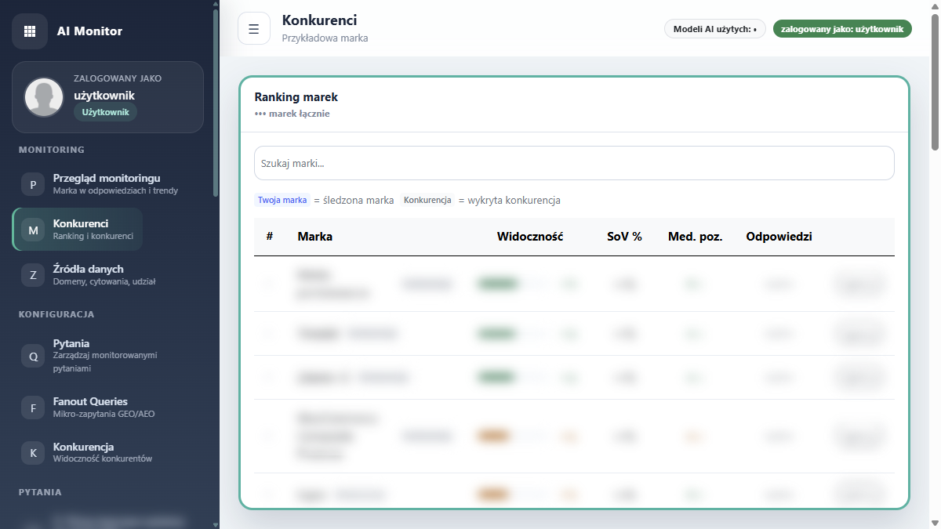Sort by the Marka column header
Viewport: 941px width, 529px height.
315,237
